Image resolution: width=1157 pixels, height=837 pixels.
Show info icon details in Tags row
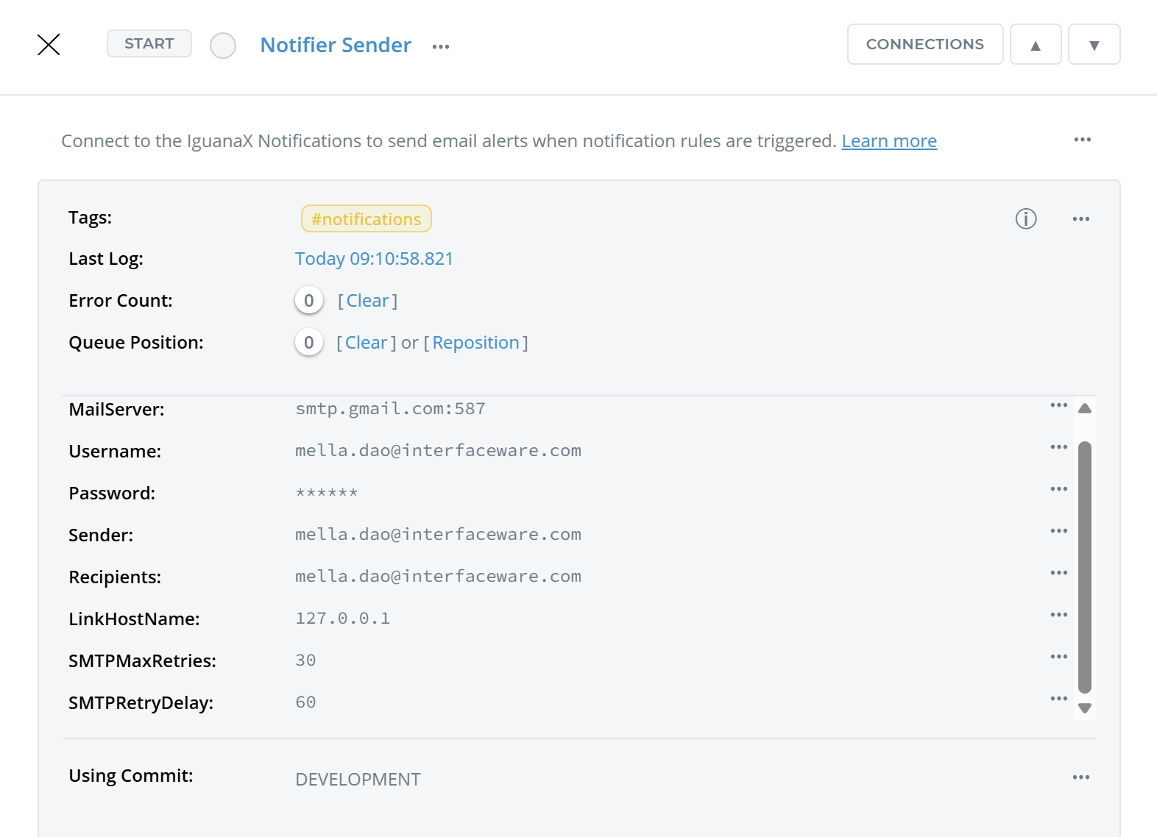1025,218
